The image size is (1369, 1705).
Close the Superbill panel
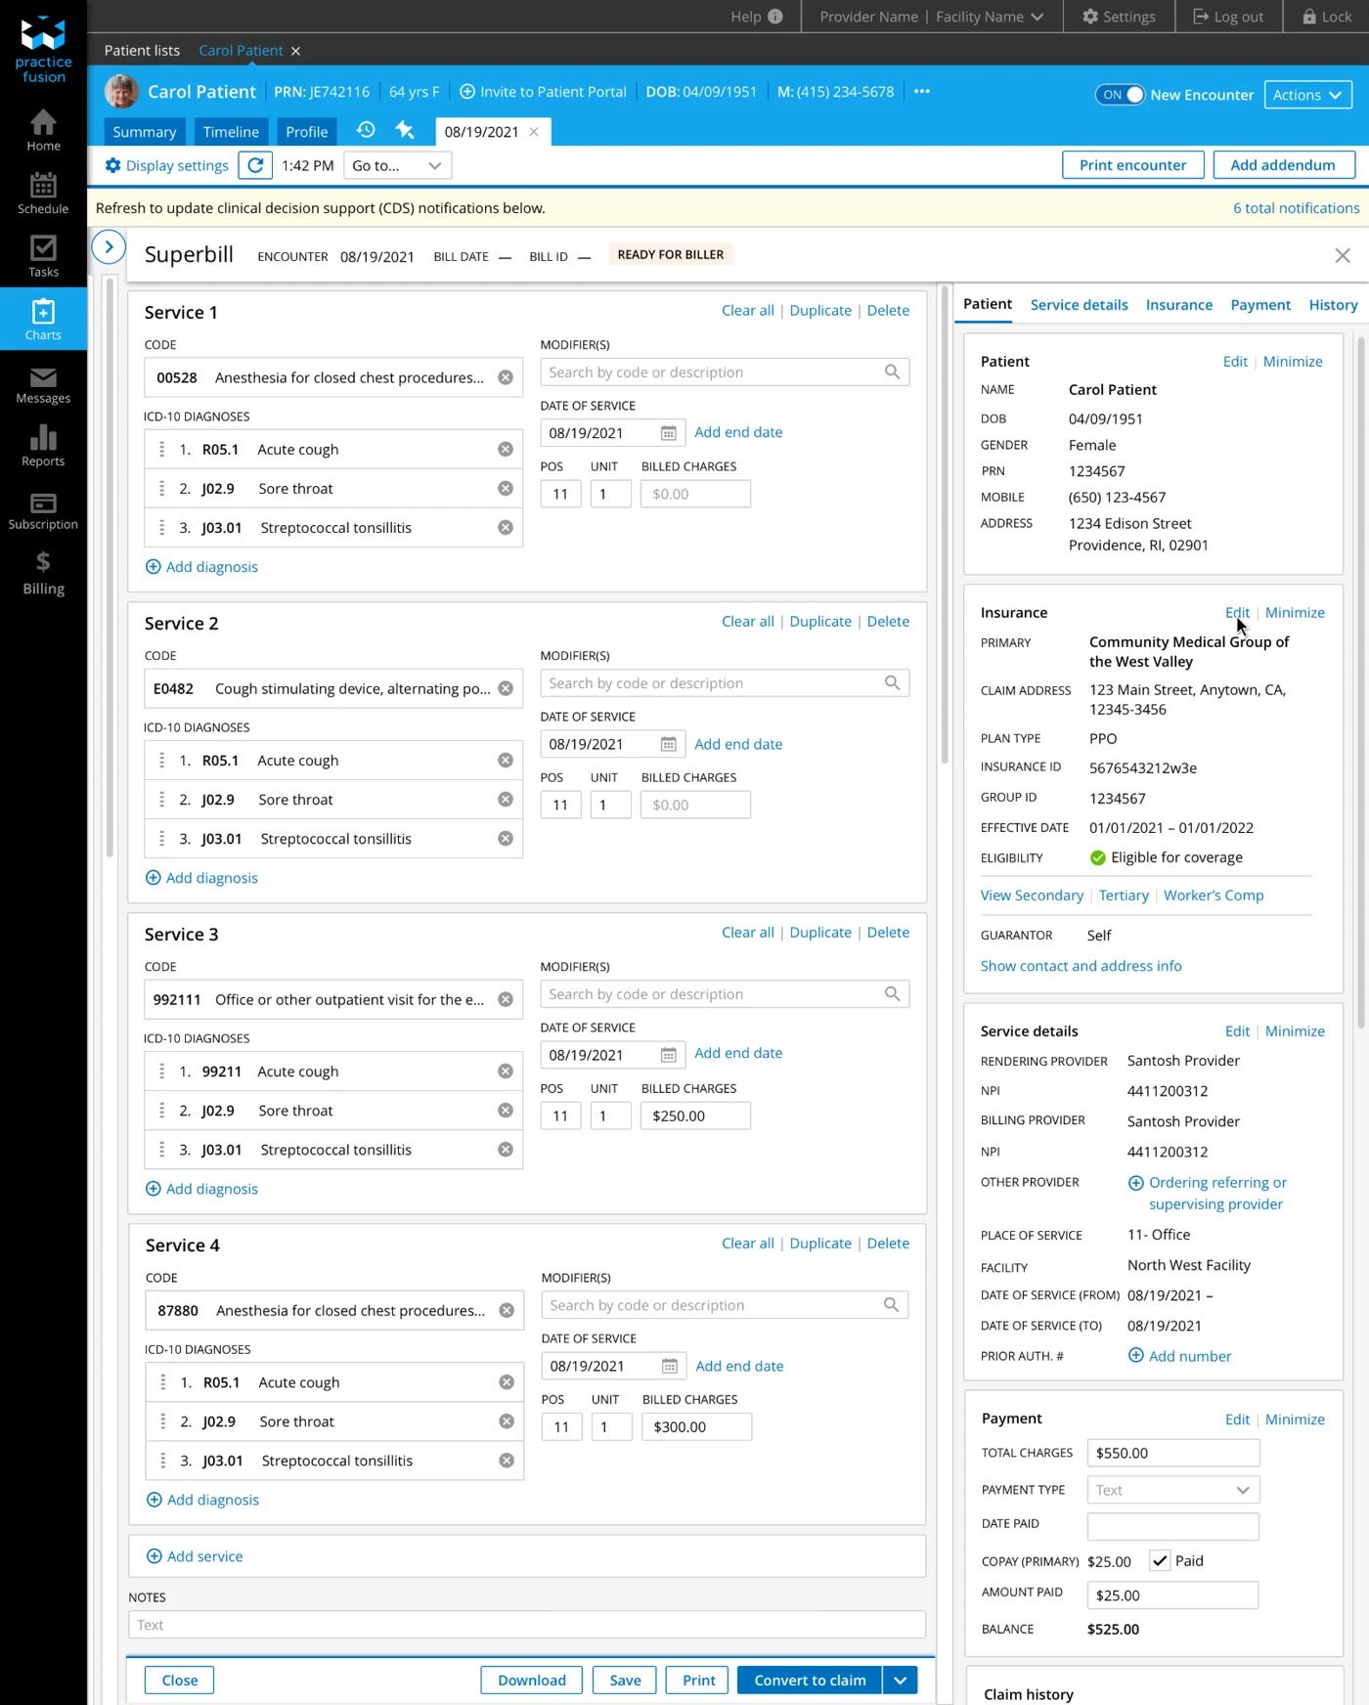pos(1343,255)
